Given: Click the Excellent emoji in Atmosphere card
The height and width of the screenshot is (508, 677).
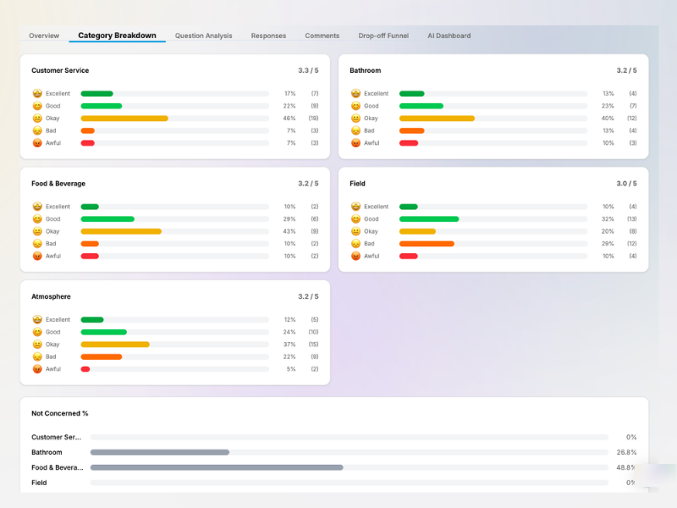Looking at the screenshot, I should pyautogui.click(x=37, y=320).
